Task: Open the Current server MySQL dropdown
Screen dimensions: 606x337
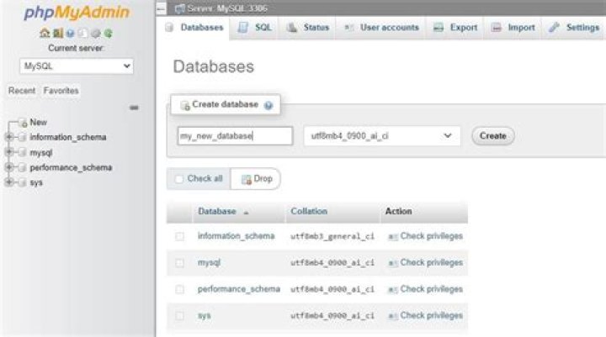Action: point(77,66)
